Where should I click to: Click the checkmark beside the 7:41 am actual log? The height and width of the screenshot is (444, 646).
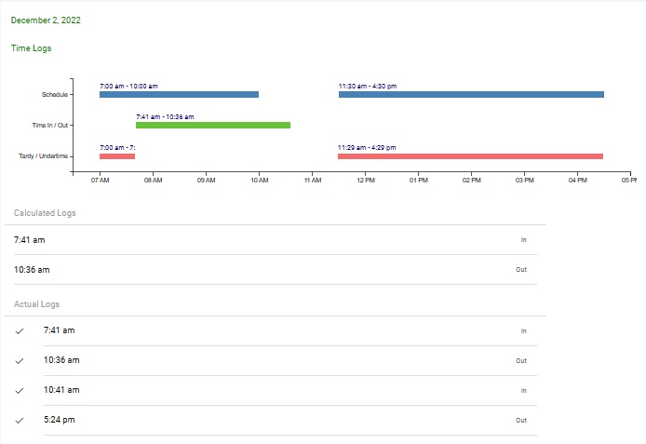(x=19, y=330)
